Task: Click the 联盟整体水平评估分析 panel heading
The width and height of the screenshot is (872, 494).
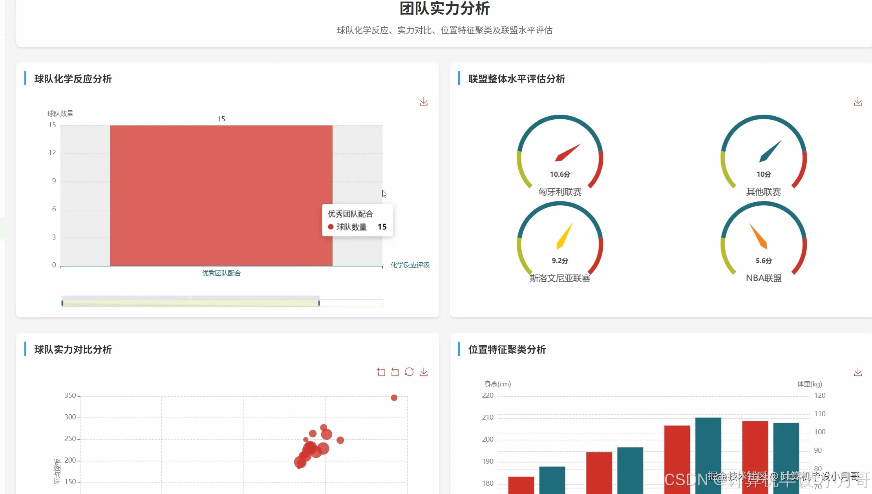Action: pos(517,79)
